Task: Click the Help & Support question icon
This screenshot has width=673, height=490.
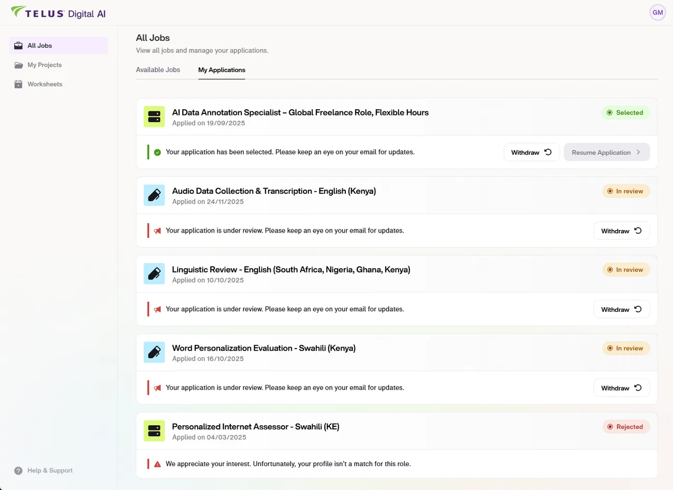Action: (x=19, y=470)
